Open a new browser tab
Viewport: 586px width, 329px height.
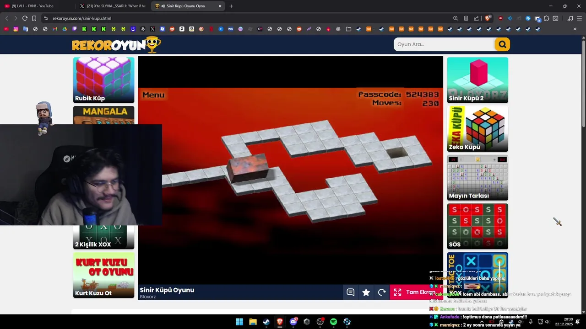231,6
